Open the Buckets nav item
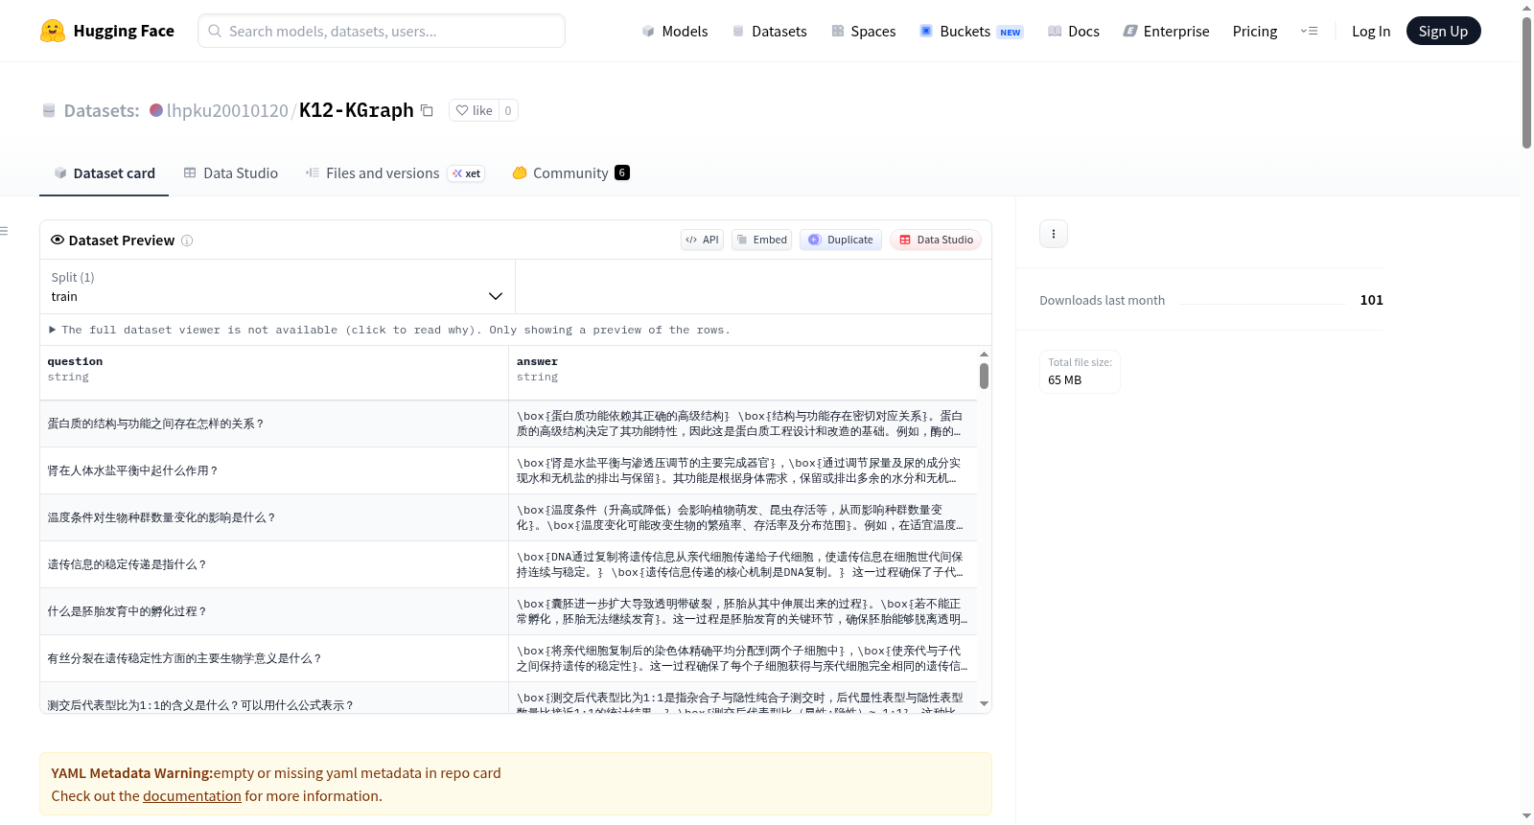 (x=971, y=31)
